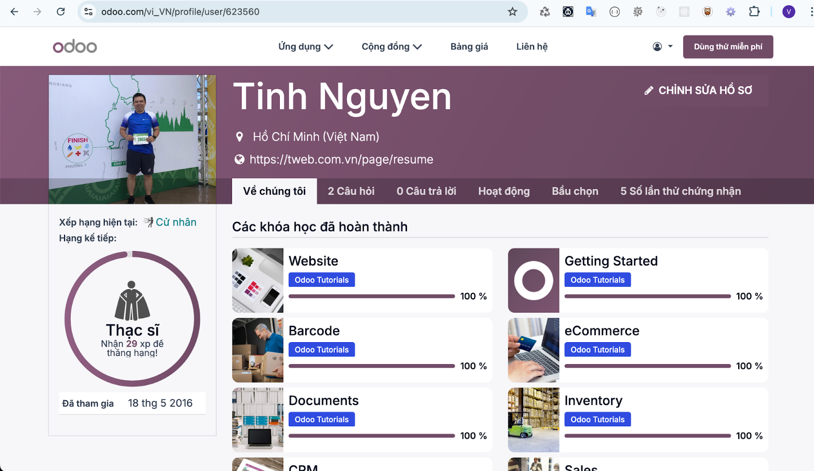Click the profile photo of Tinh Nguyen
The image size is (814, 471).
tap(132, 140)
